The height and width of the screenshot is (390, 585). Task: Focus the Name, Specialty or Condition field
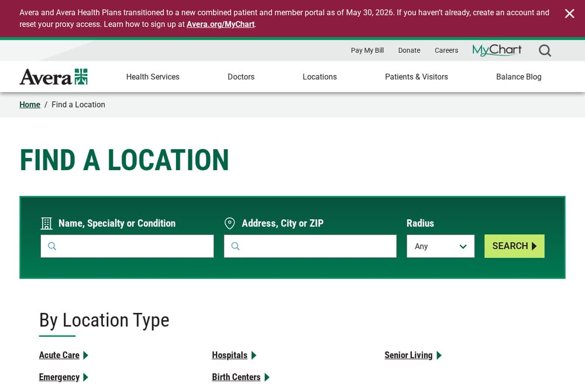click(x=127, y=246)
